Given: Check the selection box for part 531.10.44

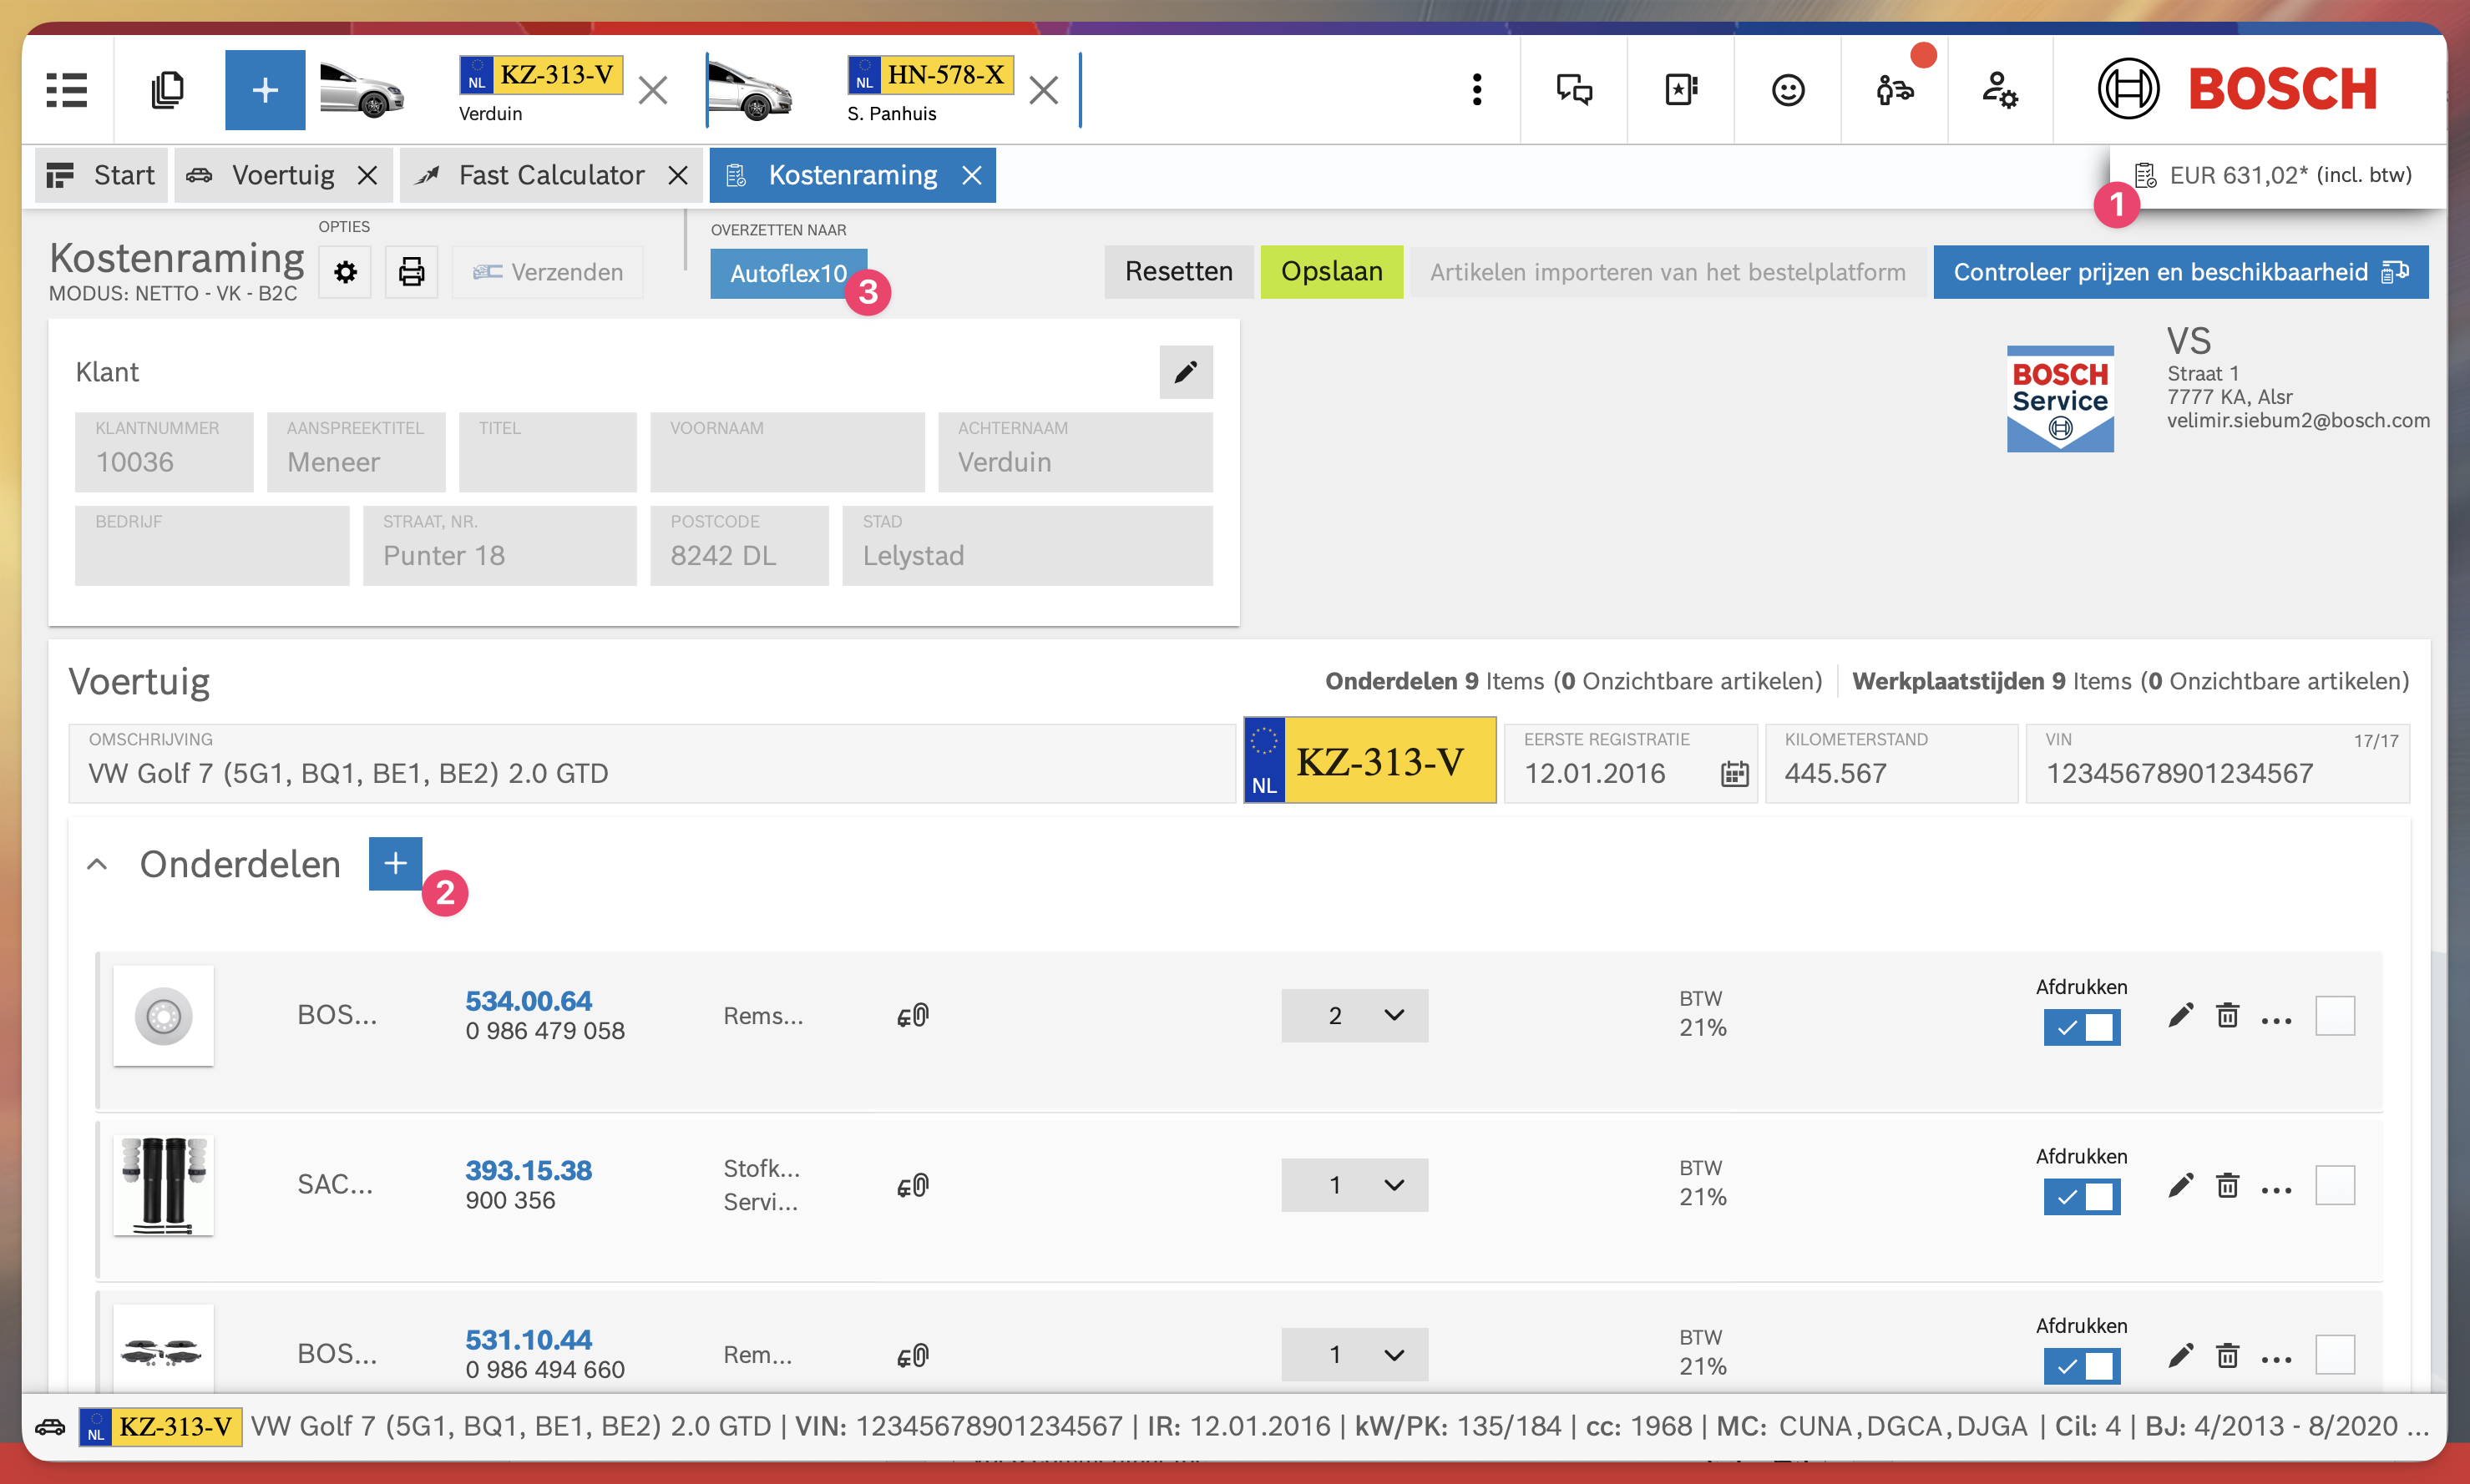Looking at the screenshot, I should (2334, 1355).
